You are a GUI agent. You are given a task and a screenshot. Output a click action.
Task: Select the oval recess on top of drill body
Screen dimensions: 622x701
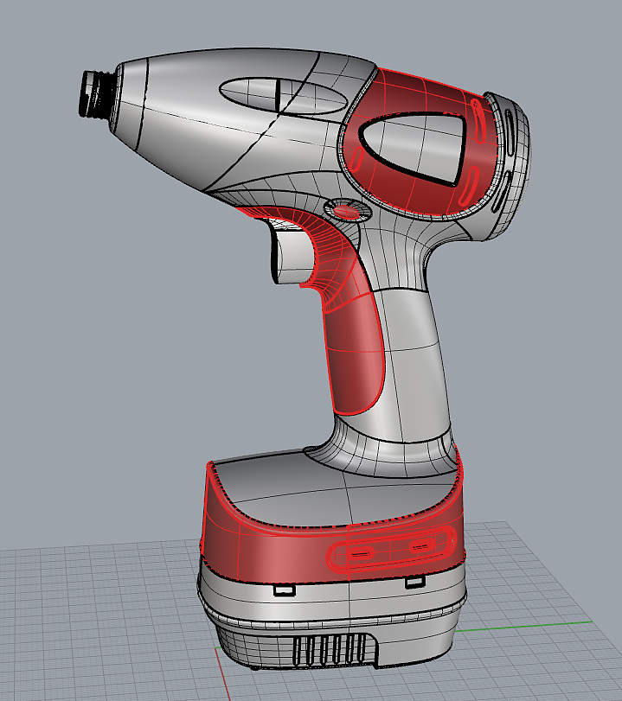point(283,96)
